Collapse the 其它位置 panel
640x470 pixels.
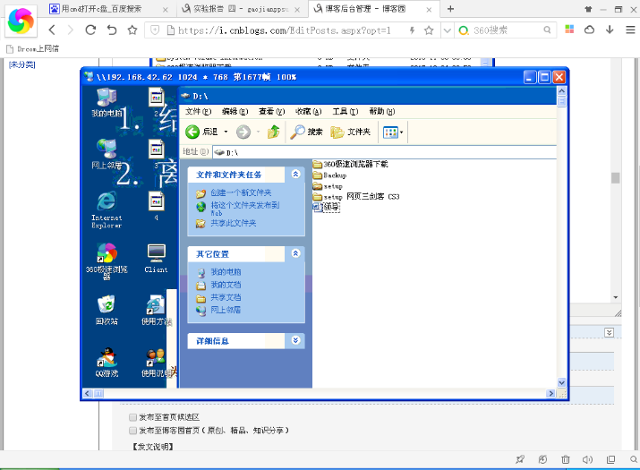coord(296,253)
